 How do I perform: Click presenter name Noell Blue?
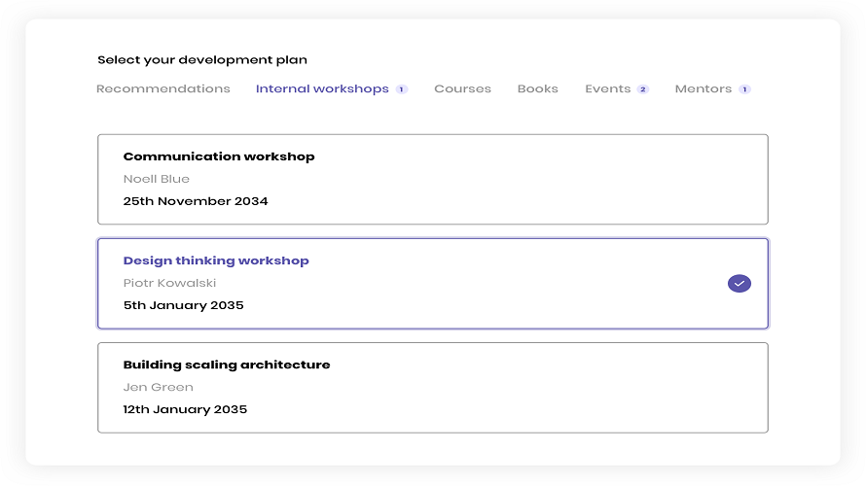tap(157, 179)
